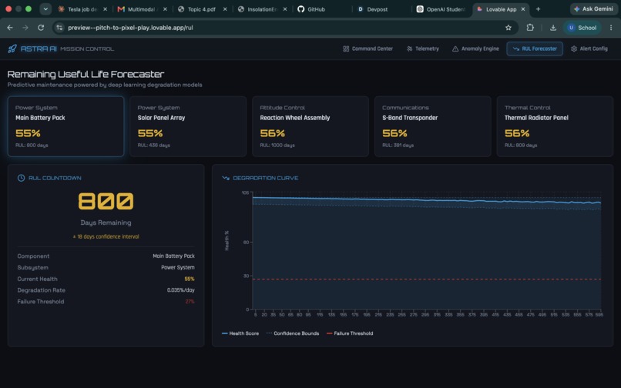Bookmark this page with the star icon
This screenshot has width=621, height=388.
pyautogui.click(x=509, y=28)
